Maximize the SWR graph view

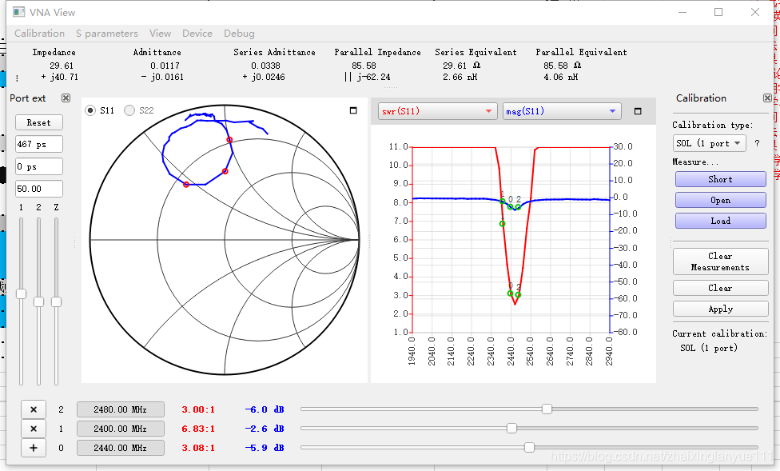click(638, 111)
